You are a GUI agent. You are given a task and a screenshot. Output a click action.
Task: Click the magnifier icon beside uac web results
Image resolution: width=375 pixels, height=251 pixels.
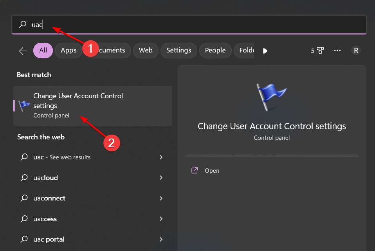[x=24, y=157]
